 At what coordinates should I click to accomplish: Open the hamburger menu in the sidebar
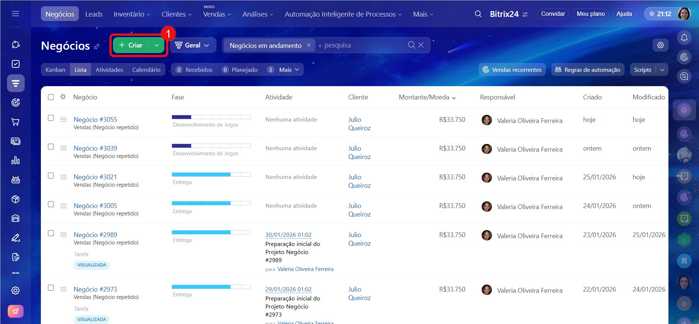click(x=15, y=14)
